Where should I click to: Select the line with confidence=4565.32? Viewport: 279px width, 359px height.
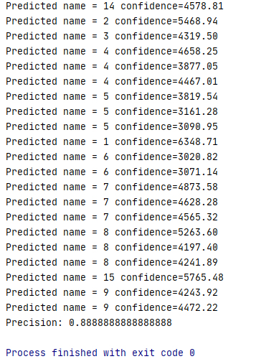tap(112, 217)
